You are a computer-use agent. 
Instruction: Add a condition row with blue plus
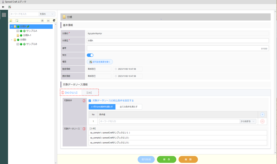coord(262,115)
